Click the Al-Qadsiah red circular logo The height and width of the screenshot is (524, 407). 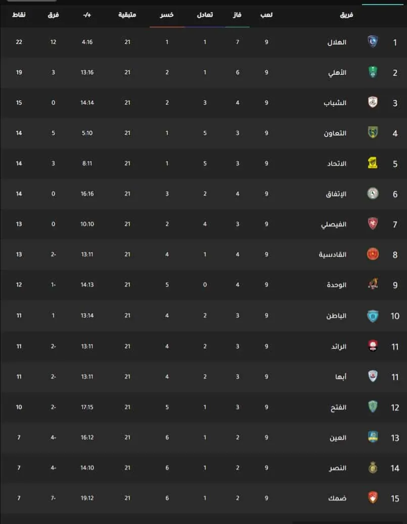[x=373, y=254]
